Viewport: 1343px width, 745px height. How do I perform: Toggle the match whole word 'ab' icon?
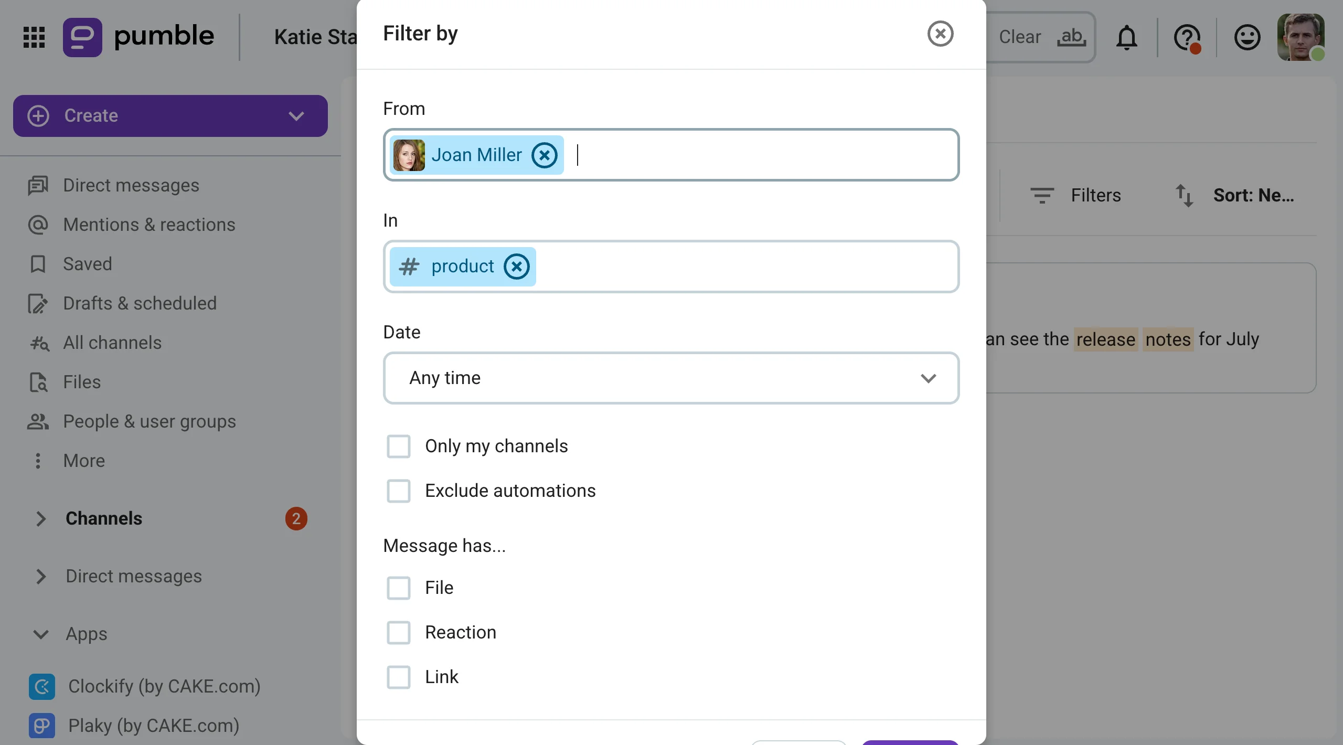pos(1071,37)
